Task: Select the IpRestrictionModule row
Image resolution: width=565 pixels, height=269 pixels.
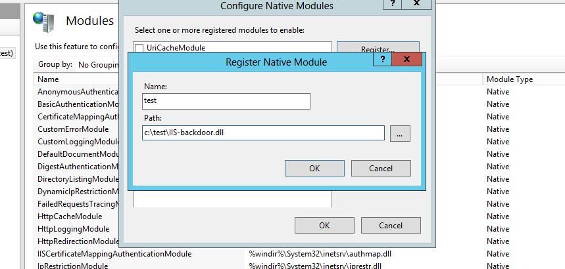Action: (72, 266)
